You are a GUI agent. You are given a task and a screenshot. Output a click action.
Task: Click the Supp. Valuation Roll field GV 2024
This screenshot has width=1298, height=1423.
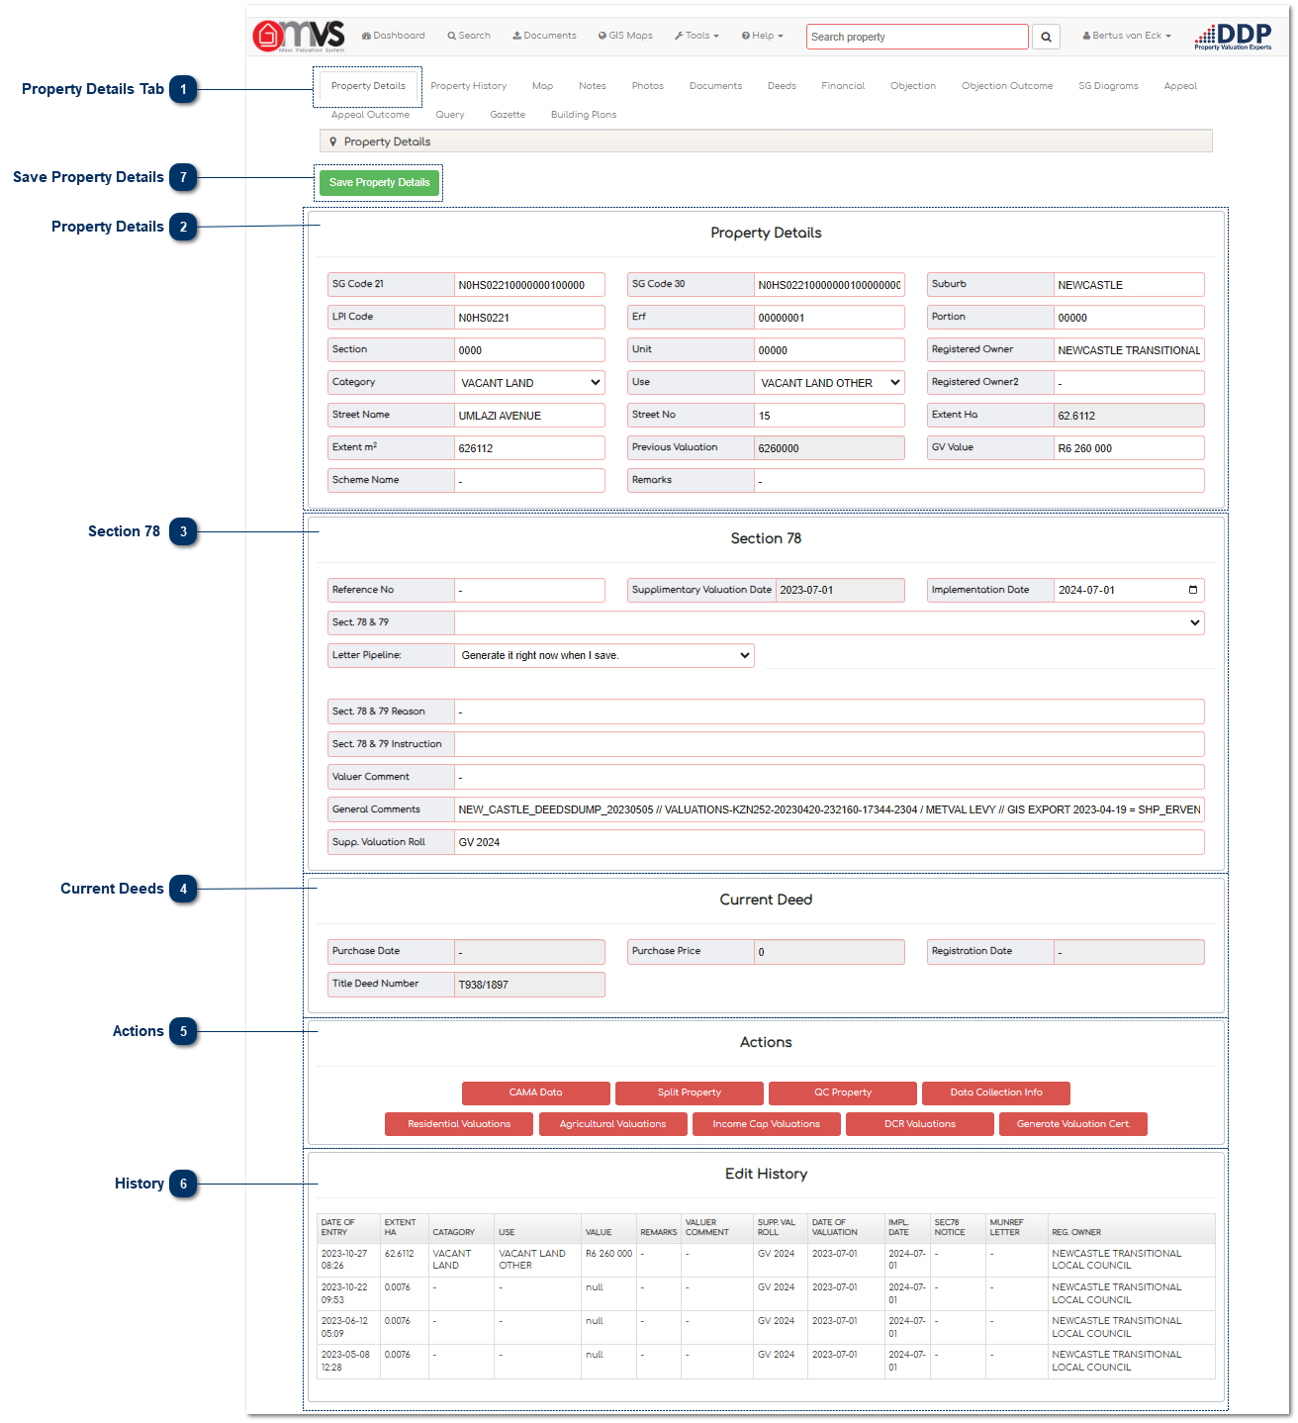pos(829,842)
